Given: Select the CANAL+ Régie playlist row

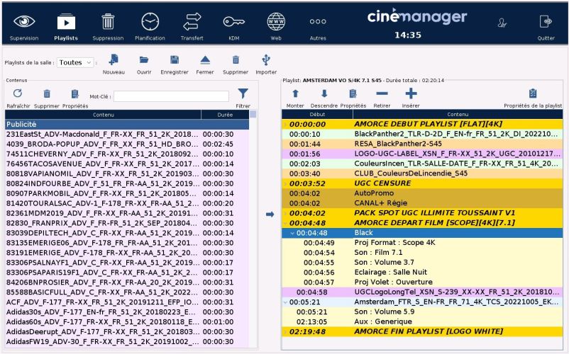Looking at the screenshot, I should (422, 203).
